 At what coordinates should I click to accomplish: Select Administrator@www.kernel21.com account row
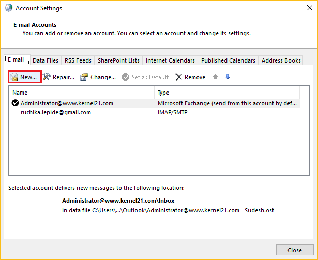coord(154,103)
